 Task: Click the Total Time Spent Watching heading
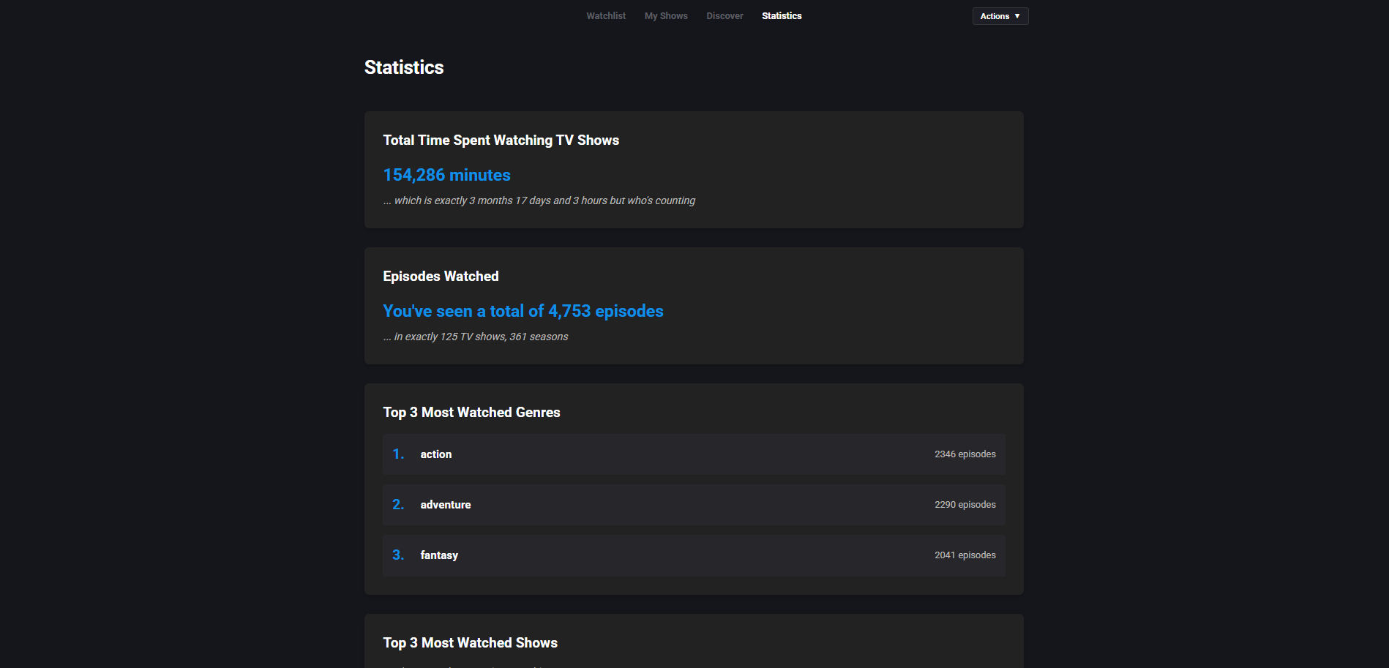point(501,140)
